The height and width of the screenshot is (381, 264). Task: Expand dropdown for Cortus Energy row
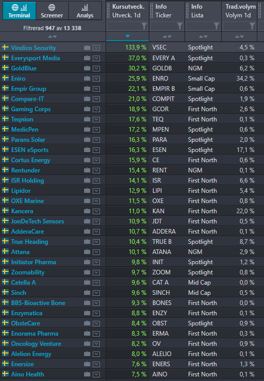click(96, 160)
